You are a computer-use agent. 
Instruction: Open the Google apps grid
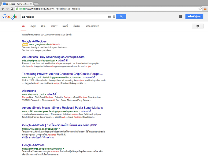point(180,17)
